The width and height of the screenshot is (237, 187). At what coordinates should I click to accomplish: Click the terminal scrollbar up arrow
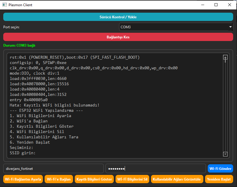pos(225,58)
